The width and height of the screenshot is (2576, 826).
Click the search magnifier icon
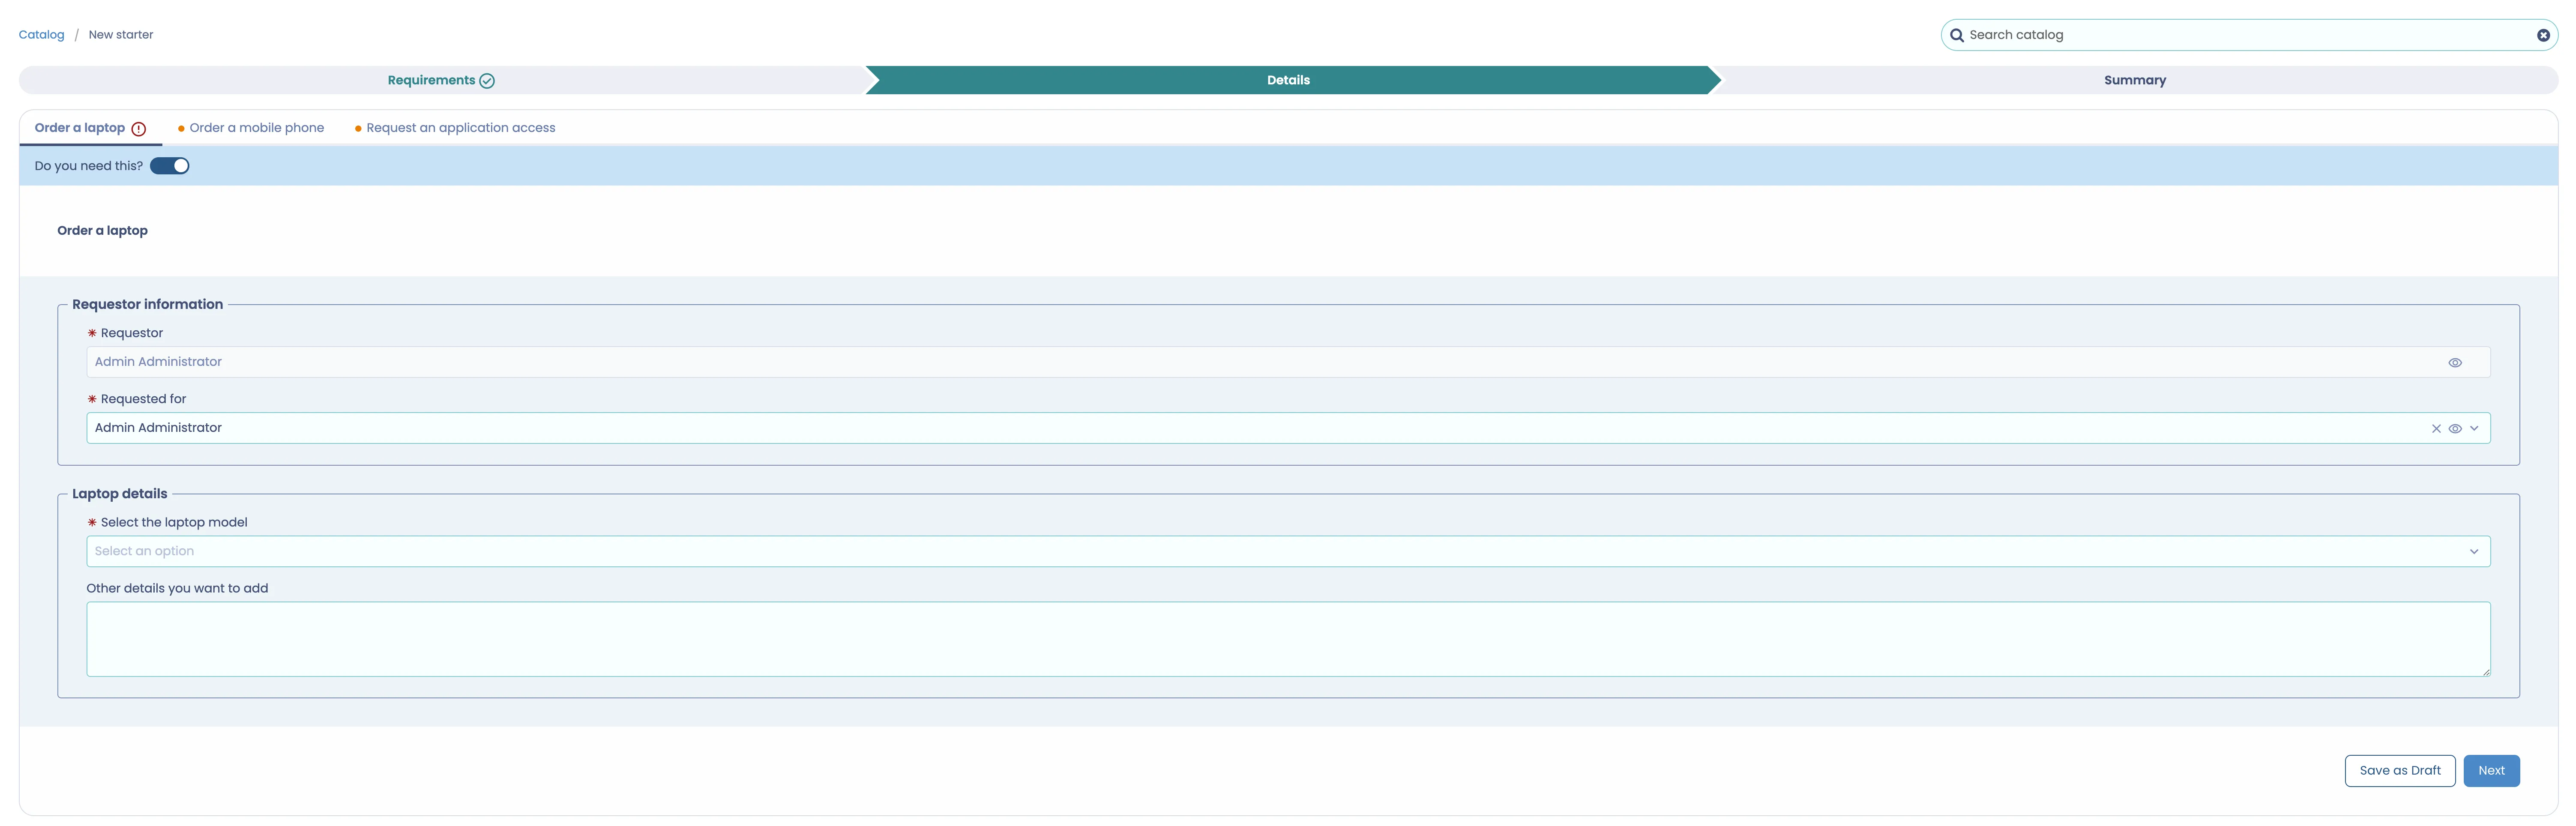(1956, 35)
